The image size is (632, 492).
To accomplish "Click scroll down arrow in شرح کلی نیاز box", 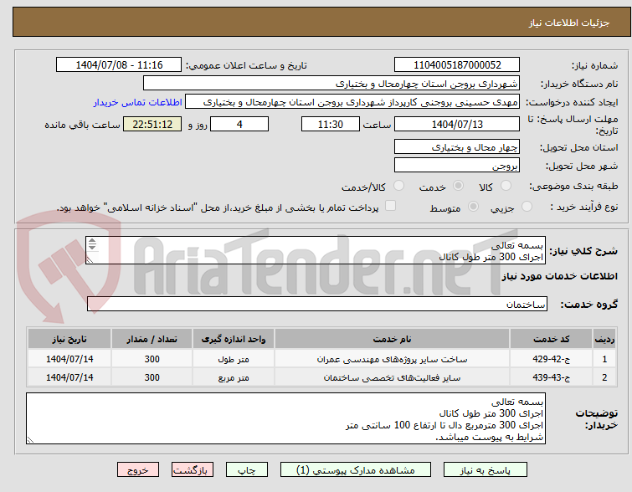I will pos(92,247).
